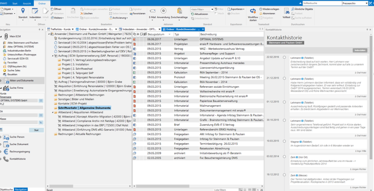Select folder Schriftverkehr | Allgemeine Dokumente
The width and height of the screenshot is (374, 191).
pyautogui.click(x=84, y=108)
